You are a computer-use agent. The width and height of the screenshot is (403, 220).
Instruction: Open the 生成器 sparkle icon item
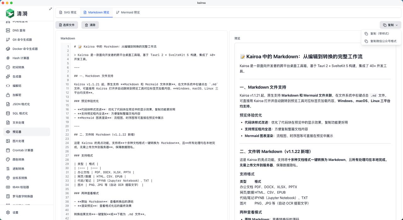[x=27, y=76]
